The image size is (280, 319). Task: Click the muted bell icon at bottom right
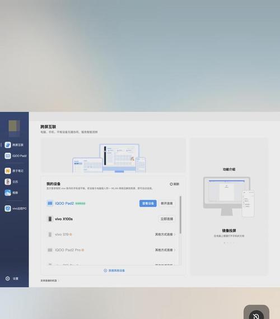256,315
